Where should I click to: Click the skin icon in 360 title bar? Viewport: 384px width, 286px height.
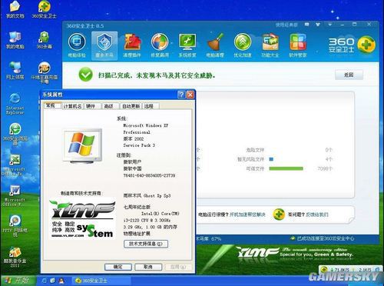point(318,25)
